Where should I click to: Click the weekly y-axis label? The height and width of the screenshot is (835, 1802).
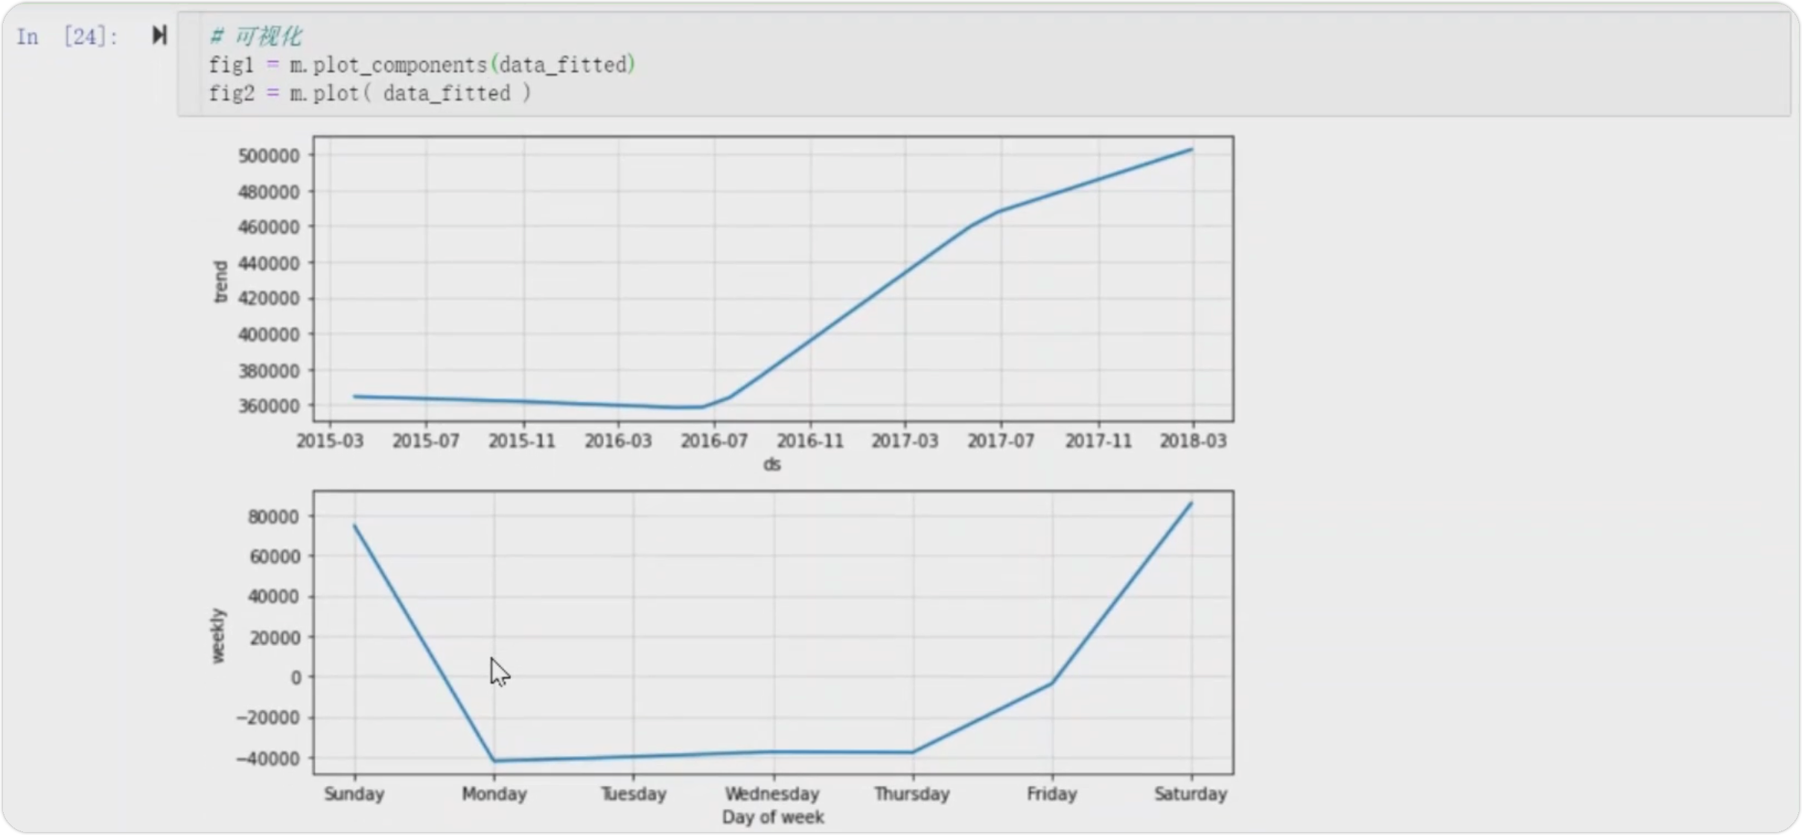click(217, 636)
